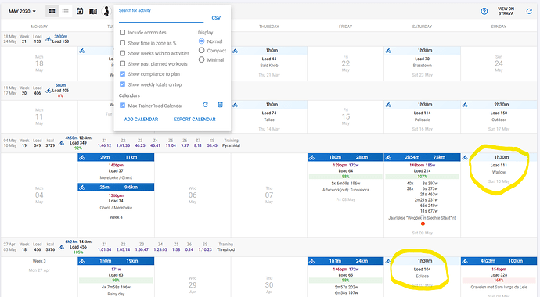
Task: Select the Minimal display option
Action: pos(201,59)
